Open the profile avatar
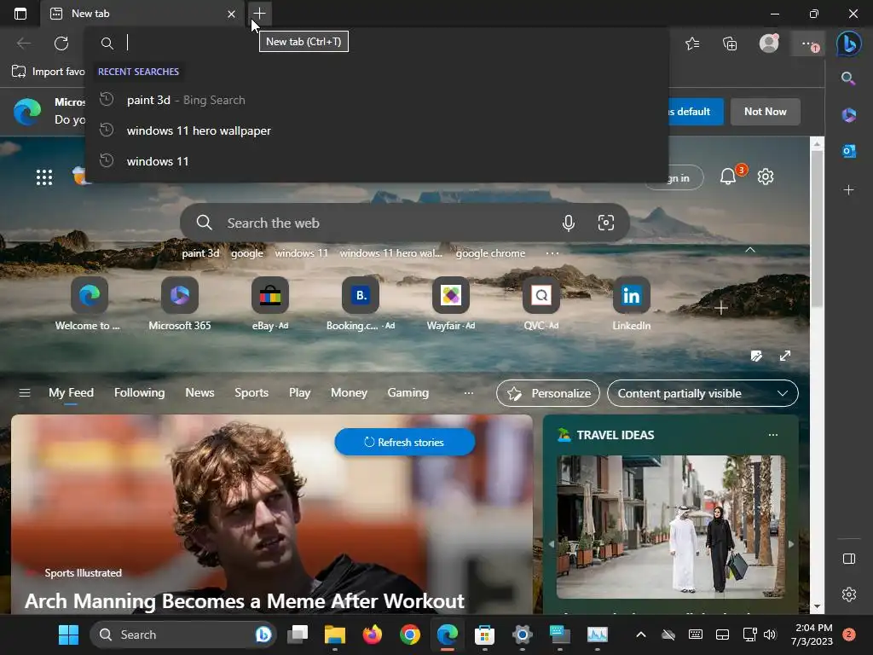 point(769,43)
